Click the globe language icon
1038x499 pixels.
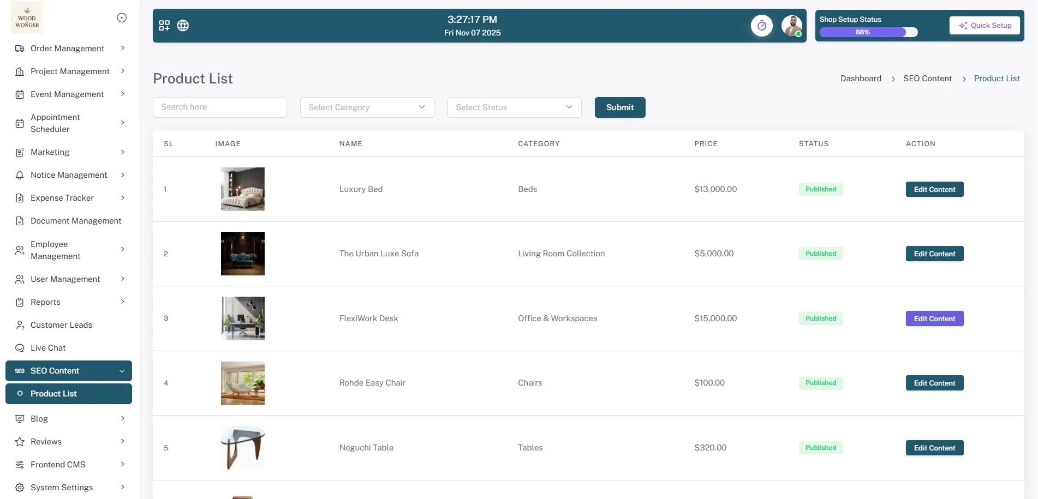(183, 25)
